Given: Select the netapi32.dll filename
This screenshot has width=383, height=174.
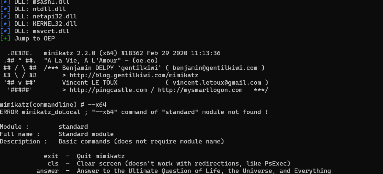Looking at the screenshot, I should click(57, 17).
